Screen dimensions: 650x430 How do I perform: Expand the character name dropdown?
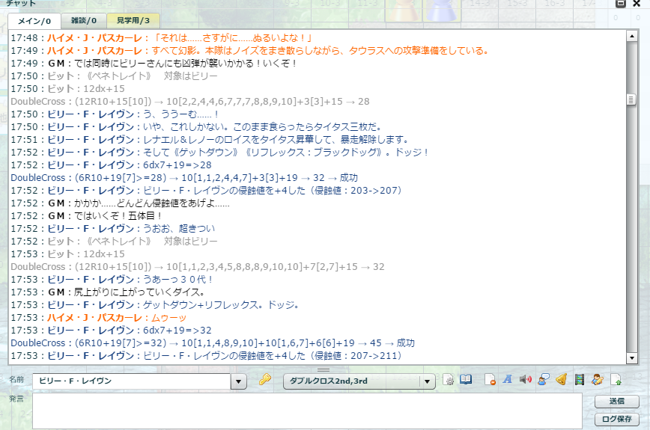(239, 381)
